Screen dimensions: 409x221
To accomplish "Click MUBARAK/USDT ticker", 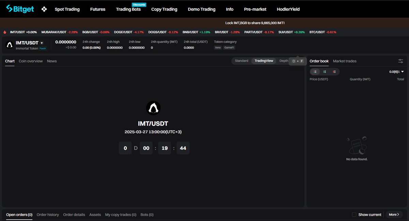I will (x=60, y=32).
